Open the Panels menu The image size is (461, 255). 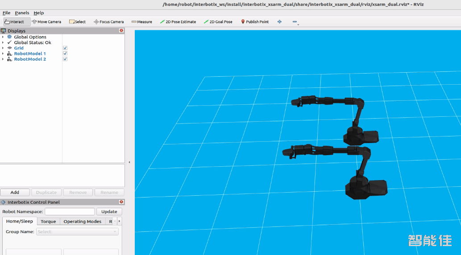coord(22,13)
